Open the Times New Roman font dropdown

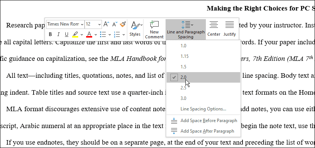point(82,24)
